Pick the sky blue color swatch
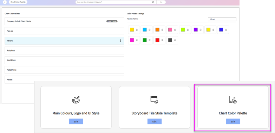This screenshot has width=275, height=133. click(x=145, y=30)
